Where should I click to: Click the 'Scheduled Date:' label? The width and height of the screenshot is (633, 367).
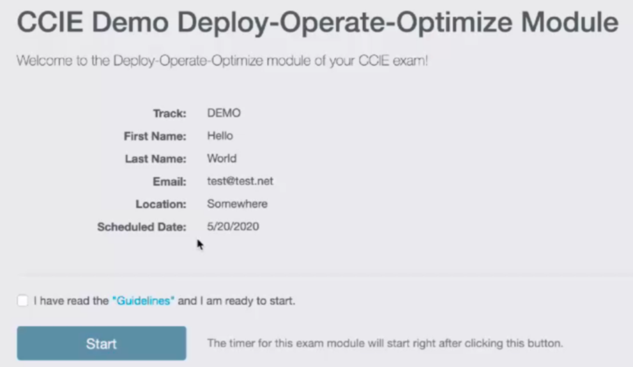click(142, 227)
